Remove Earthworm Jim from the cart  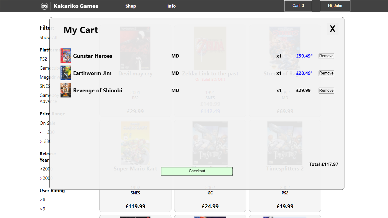pyautogui.click(x=326, y=73)
